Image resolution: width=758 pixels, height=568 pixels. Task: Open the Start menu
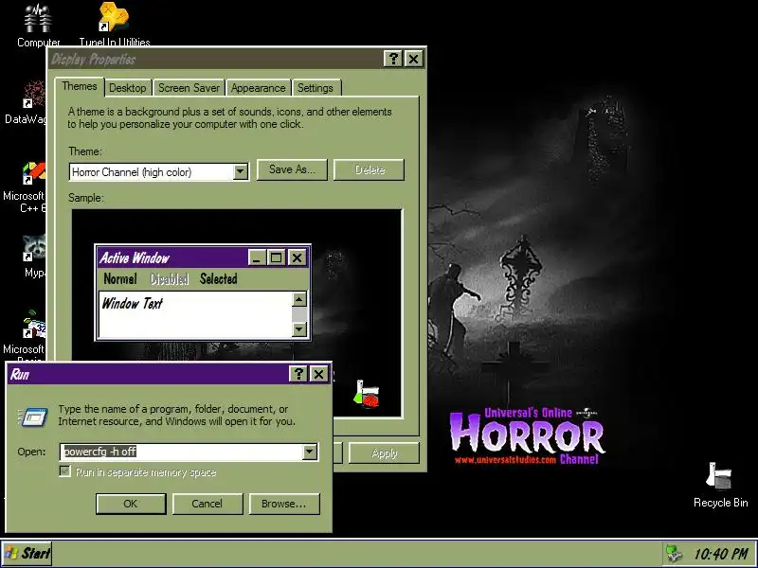click(x=27, y=554)
